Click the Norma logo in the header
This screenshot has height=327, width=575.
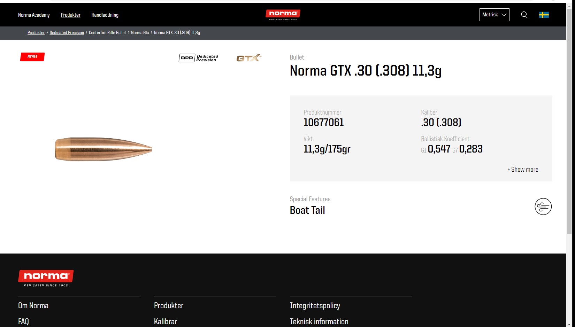283,15
